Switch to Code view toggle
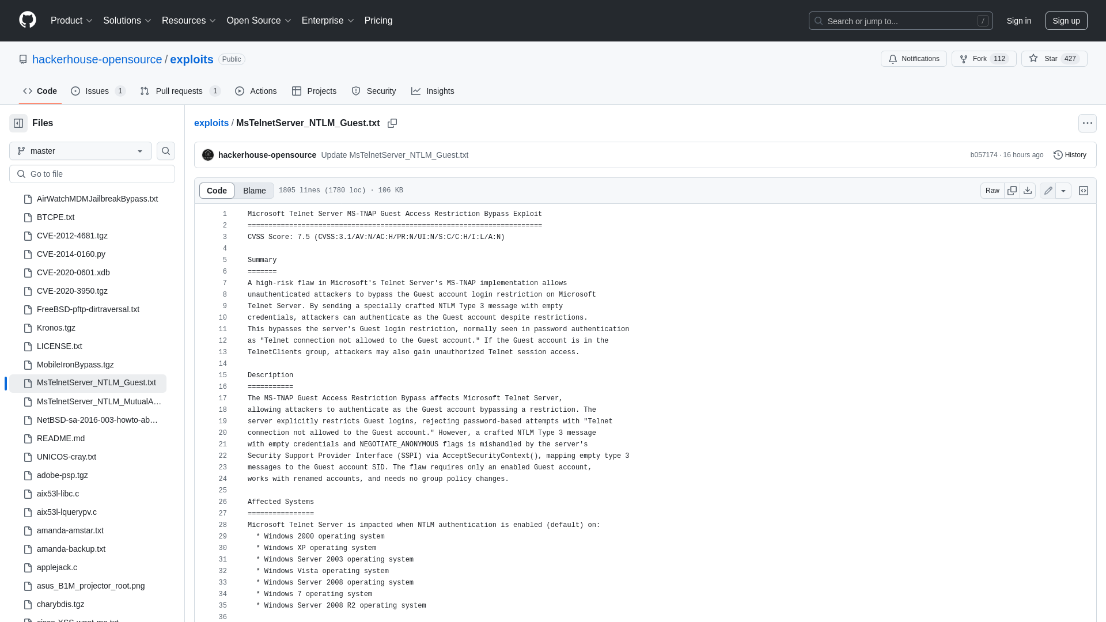 click(217, 191)
